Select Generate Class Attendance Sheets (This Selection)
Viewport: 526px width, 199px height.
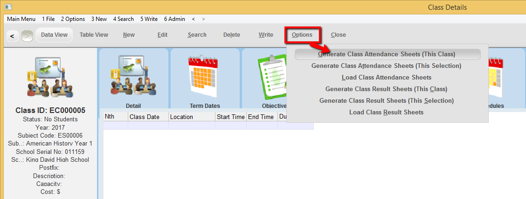(387, 66)
